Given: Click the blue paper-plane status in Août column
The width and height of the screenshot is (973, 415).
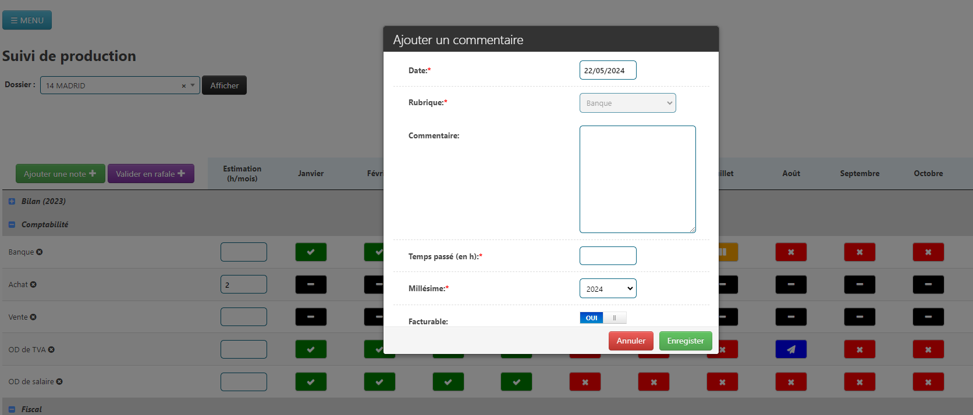Looking at the screenshot, I should pyautogui.click(x=791, y=349).
